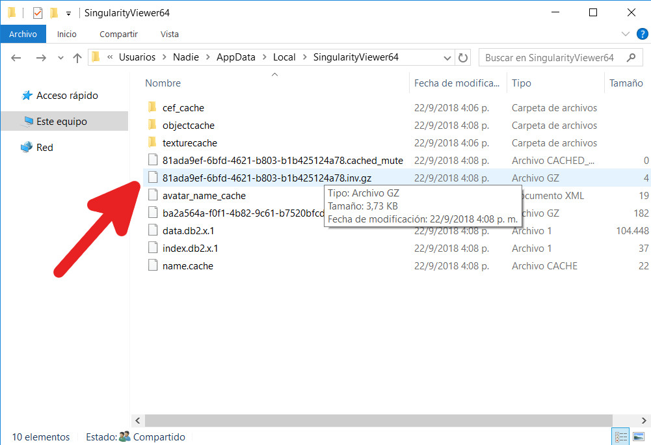Jump to AppData via the breadcrumb link

click(236, 57)
